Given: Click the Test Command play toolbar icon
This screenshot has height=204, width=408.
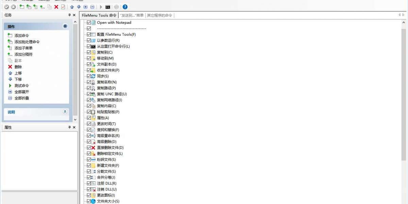Looking at the screenshot, I should [x=101, y=7].
